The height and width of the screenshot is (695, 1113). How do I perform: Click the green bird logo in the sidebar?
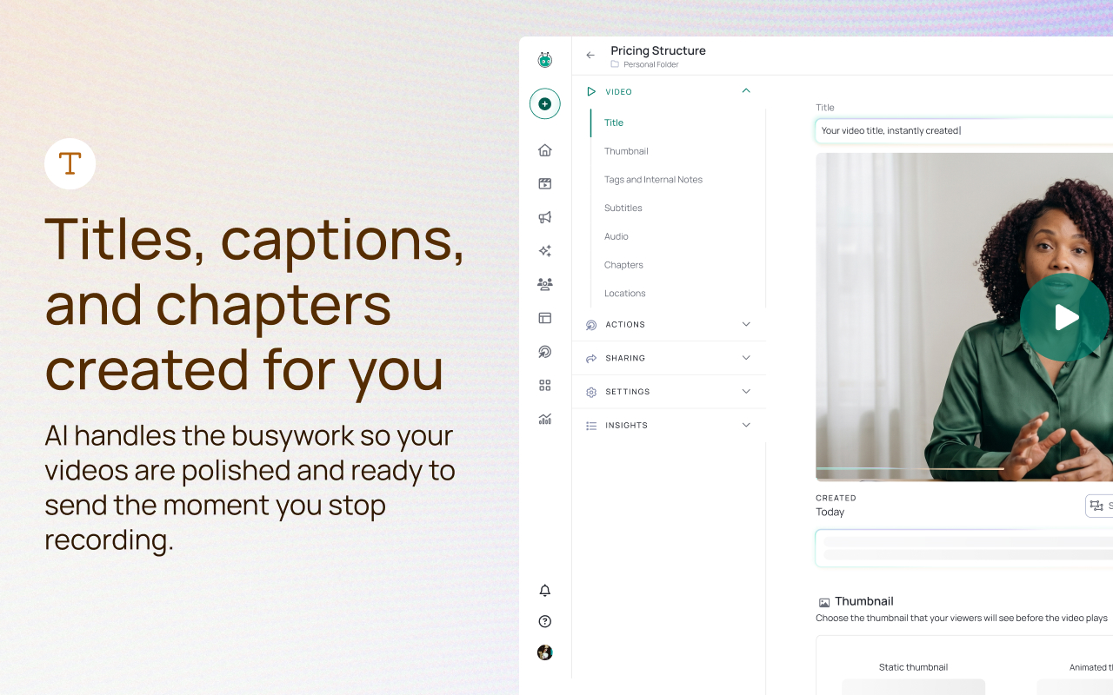click(545, 60)
